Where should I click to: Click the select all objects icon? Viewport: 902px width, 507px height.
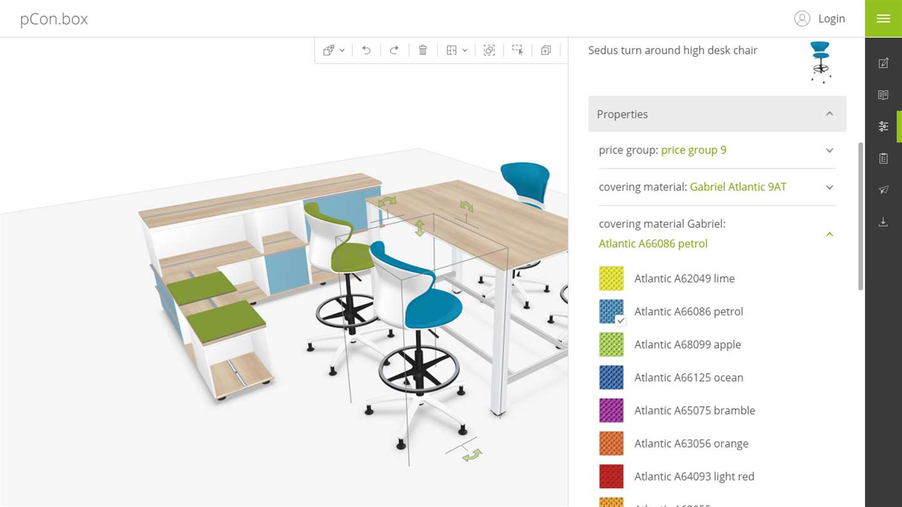[x=489, y=50]
